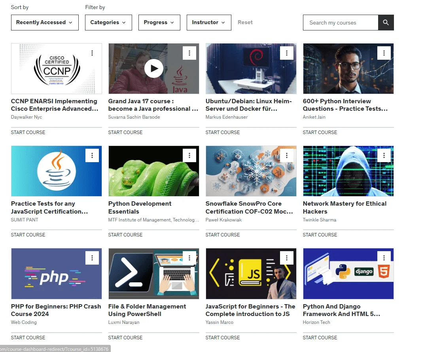Click title Practice Tests for any JavaScript Certification
424x352 pixels.
point(49,207)
